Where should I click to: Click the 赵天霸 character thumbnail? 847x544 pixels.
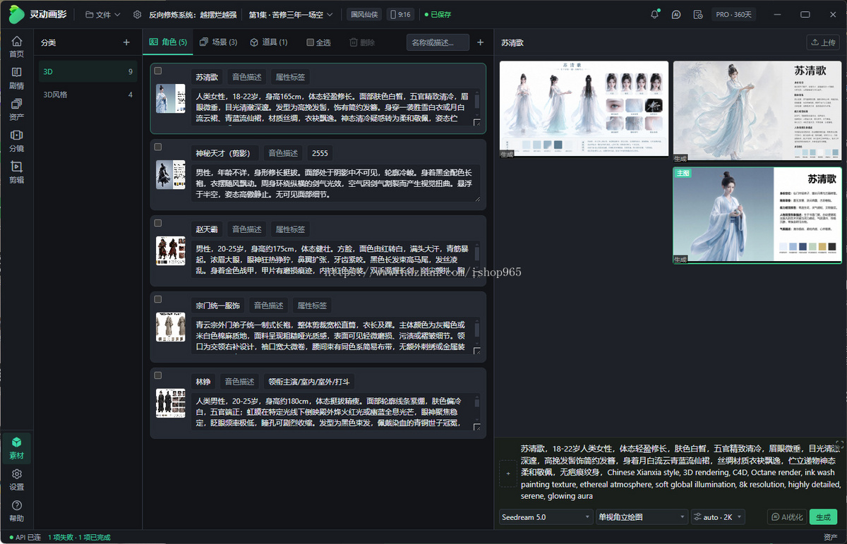coord(170,251)
